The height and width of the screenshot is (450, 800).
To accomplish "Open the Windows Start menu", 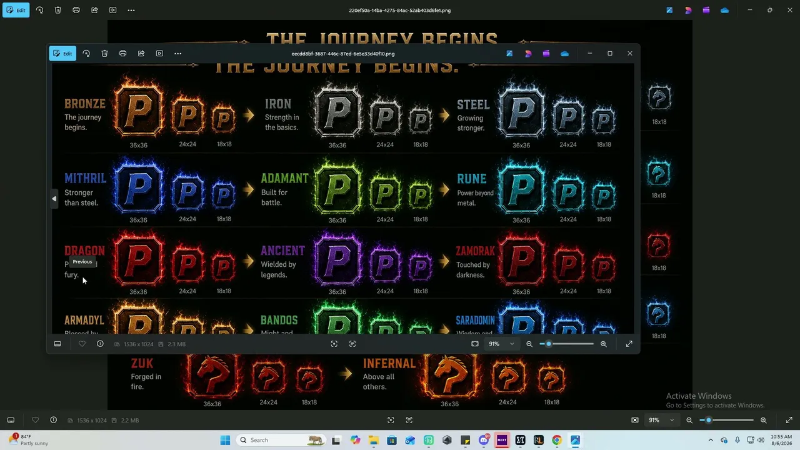I will click(225, 440).
